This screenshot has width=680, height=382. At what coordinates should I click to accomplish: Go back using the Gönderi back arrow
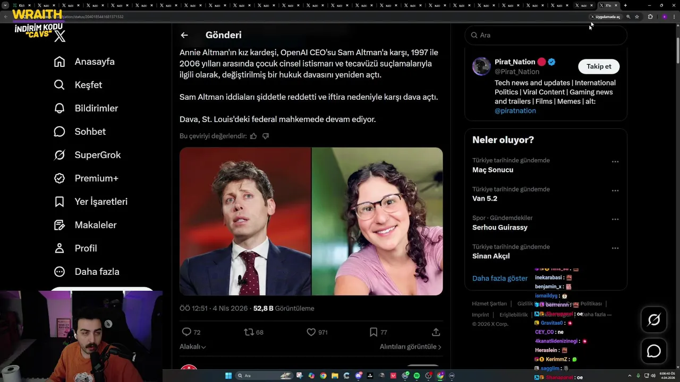pos(184,35)
